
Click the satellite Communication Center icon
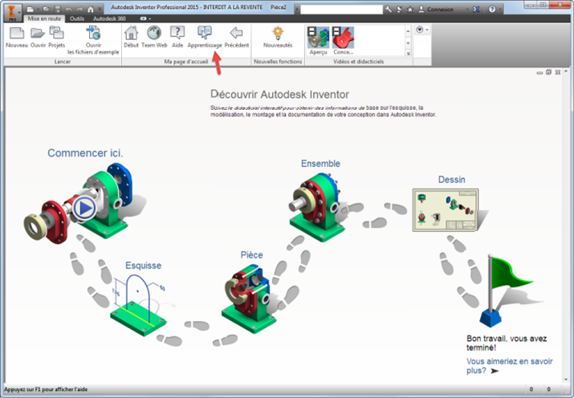click(x=399, y=10)
